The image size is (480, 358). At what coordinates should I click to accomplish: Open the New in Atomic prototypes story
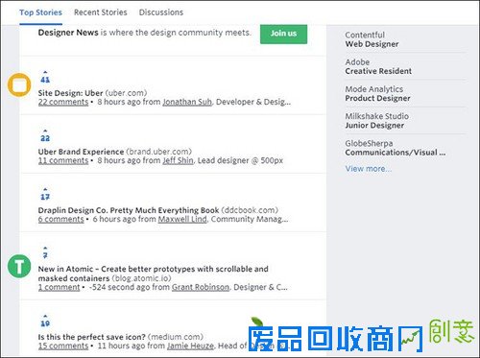(x=153, y=274)
